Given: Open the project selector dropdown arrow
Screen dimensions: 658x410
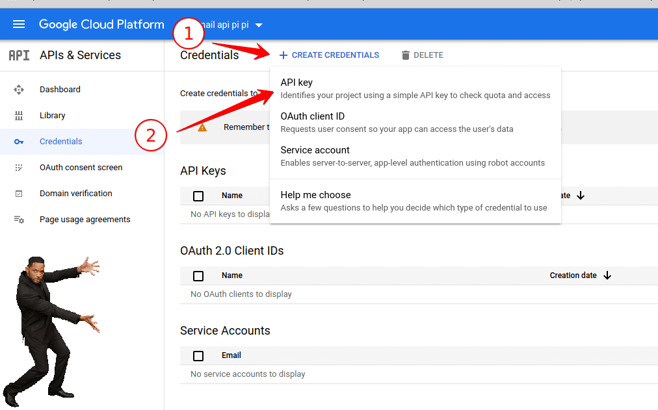Looking at the screenshot, I should (x=259, y=25).
